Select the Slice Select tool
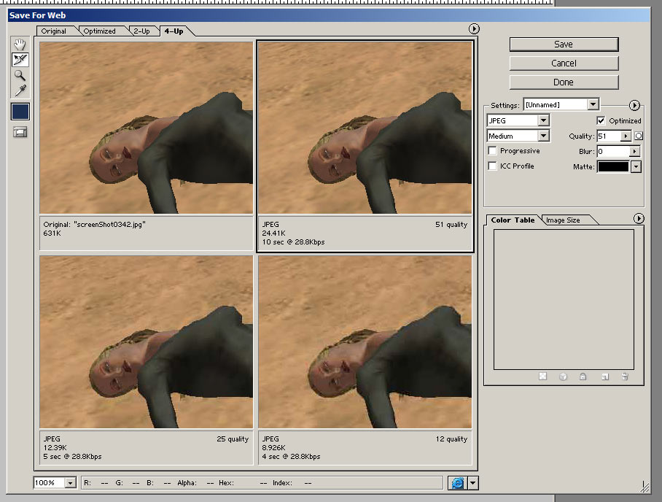The height and width of the screenshot is (502, 662). pos(20,60)
